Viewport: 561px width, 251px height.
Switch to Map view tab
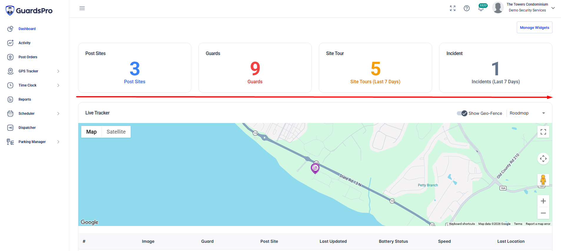(91, 132)
